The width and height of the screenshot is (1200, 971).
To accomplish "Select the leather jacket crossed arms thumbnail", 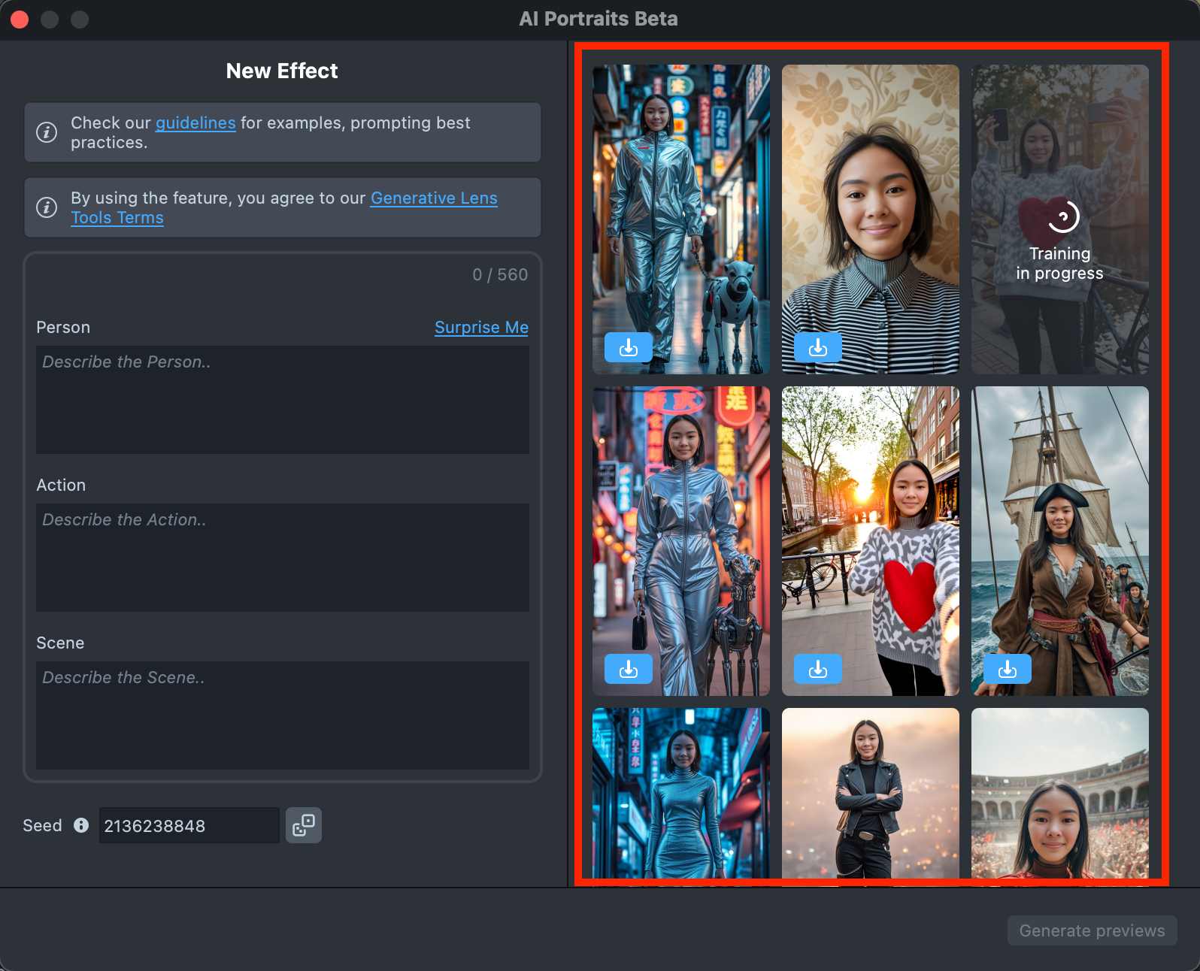I will [870, 793].
